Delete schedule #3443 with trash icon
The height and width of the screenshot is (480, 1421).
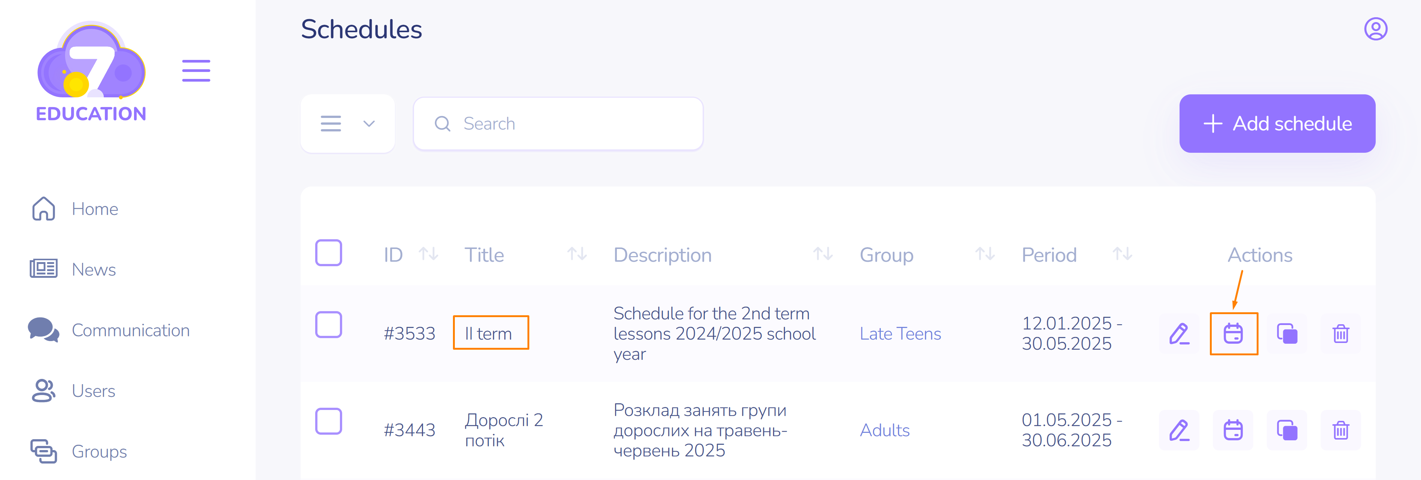click(x=1341, y=430)
